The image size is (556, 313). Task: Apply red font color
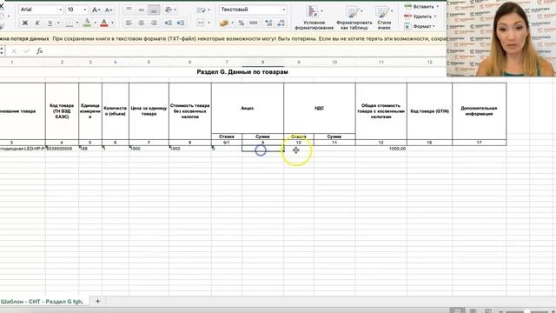(x=104, y=23)
